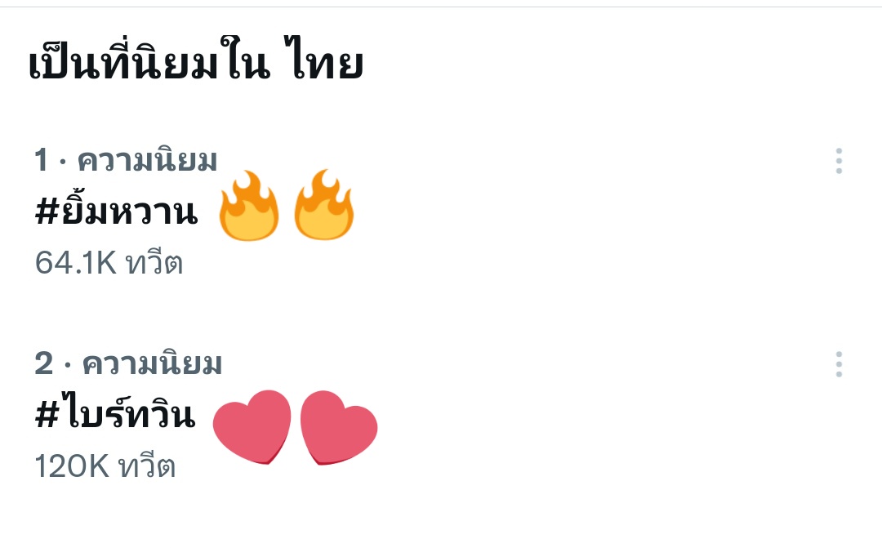Click the เป็นที่นิยมใน heading text
882x548 pixels.
click(149, 60)
